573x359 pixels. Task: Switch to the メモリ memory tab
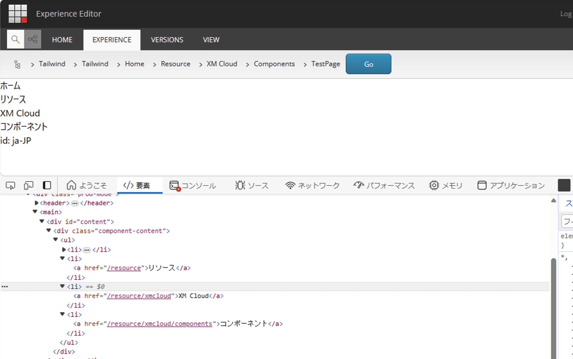[446, 185]
